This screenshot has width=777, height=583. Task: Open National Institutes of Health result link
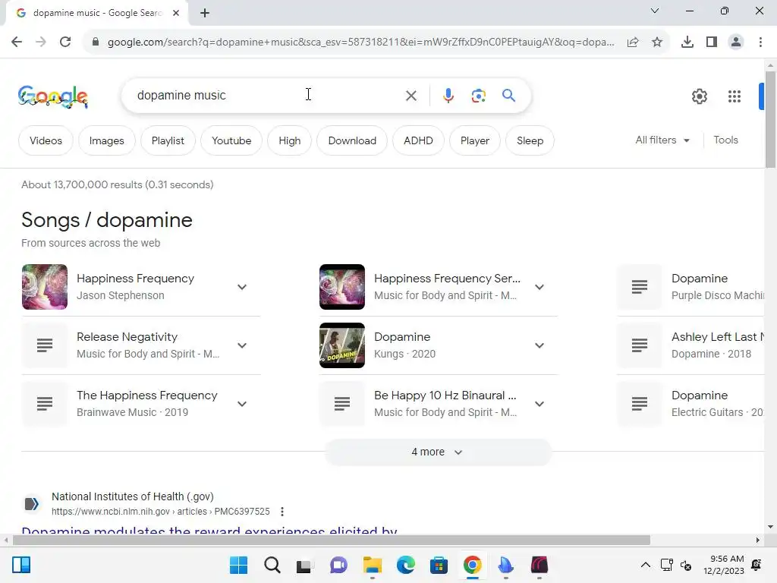pyautogui.click(x=209, y=531)
